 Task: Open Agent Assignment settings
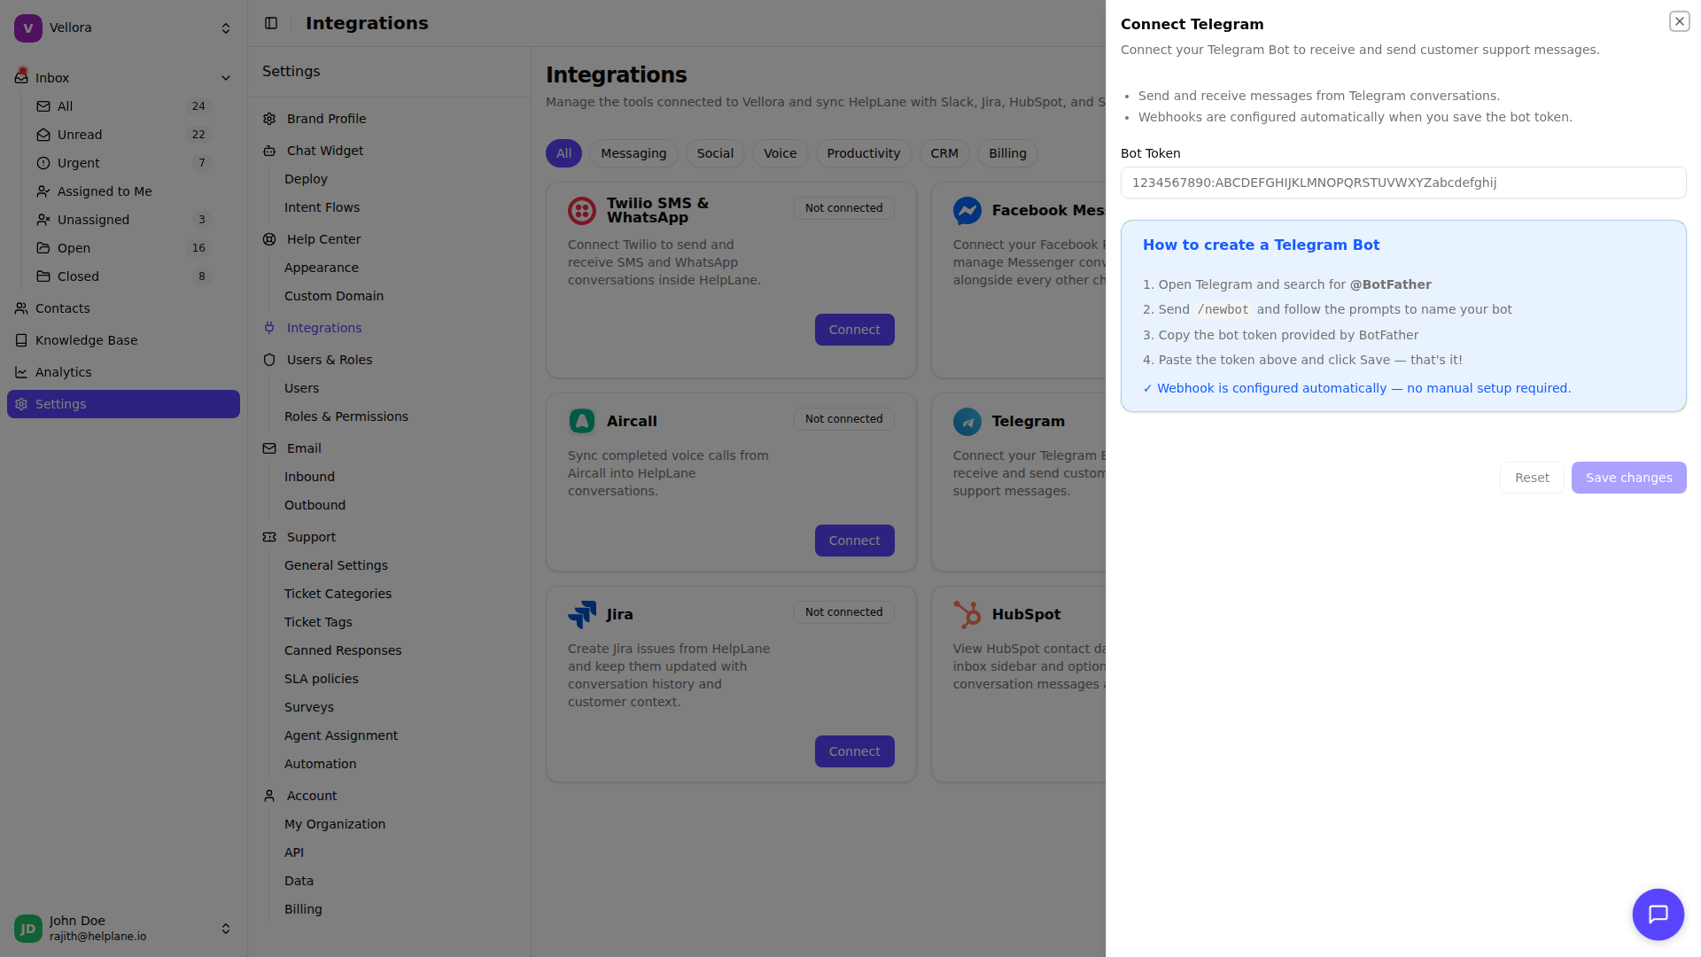coord(341,735)
